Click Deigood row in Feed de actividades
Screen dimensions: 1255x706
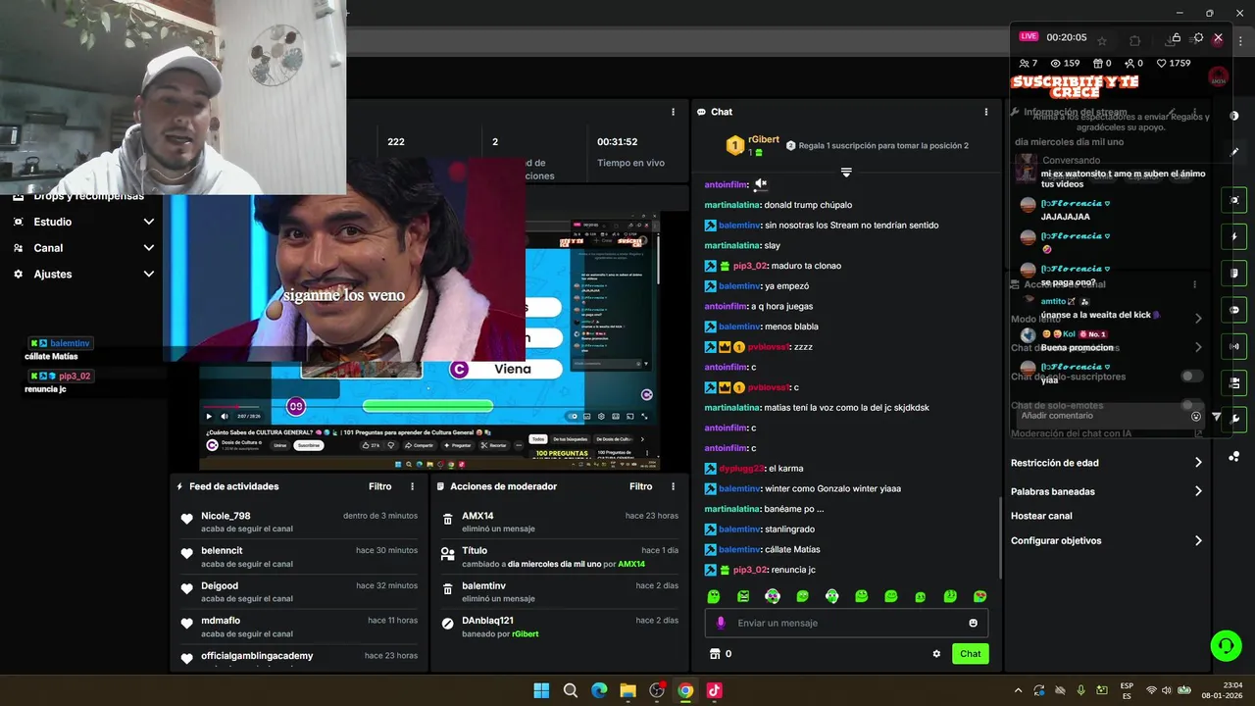(299, 591)
